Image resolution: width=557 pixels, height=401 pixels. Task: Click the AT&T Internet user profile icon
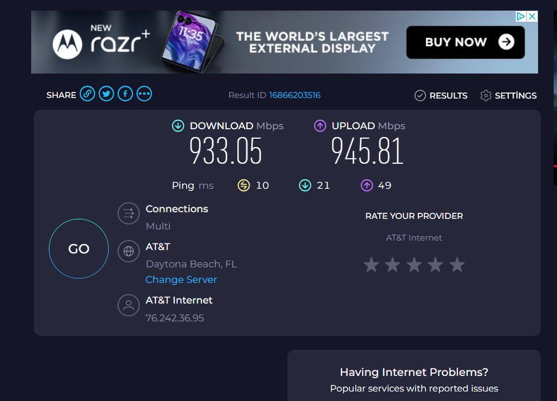point(129,305)
